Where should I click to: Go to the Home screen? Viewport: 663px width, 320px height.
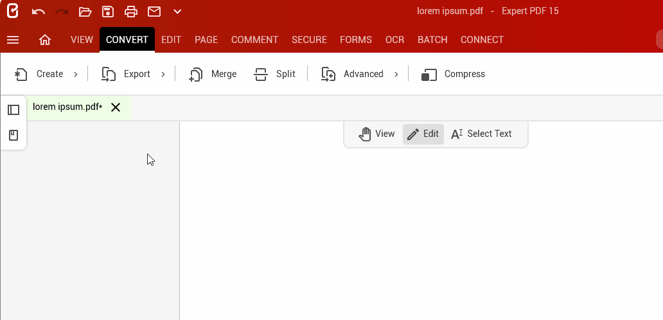click(45, 40)
